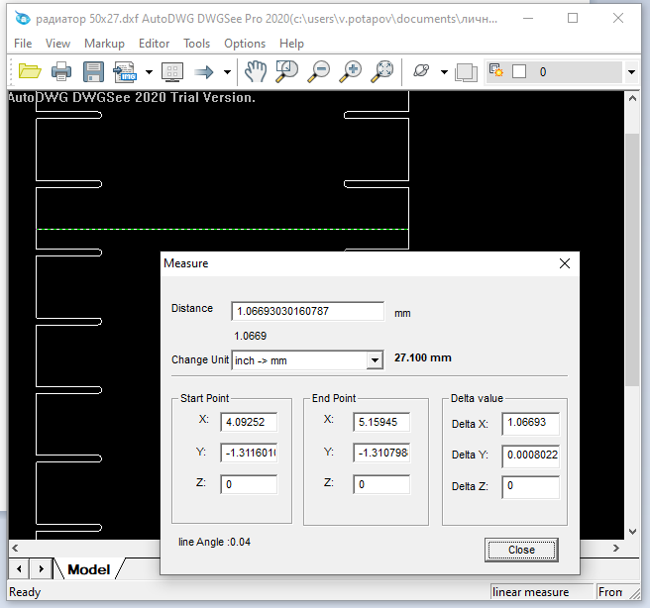
Task: Close Measure dialog with X button
Action: (565, 263)
